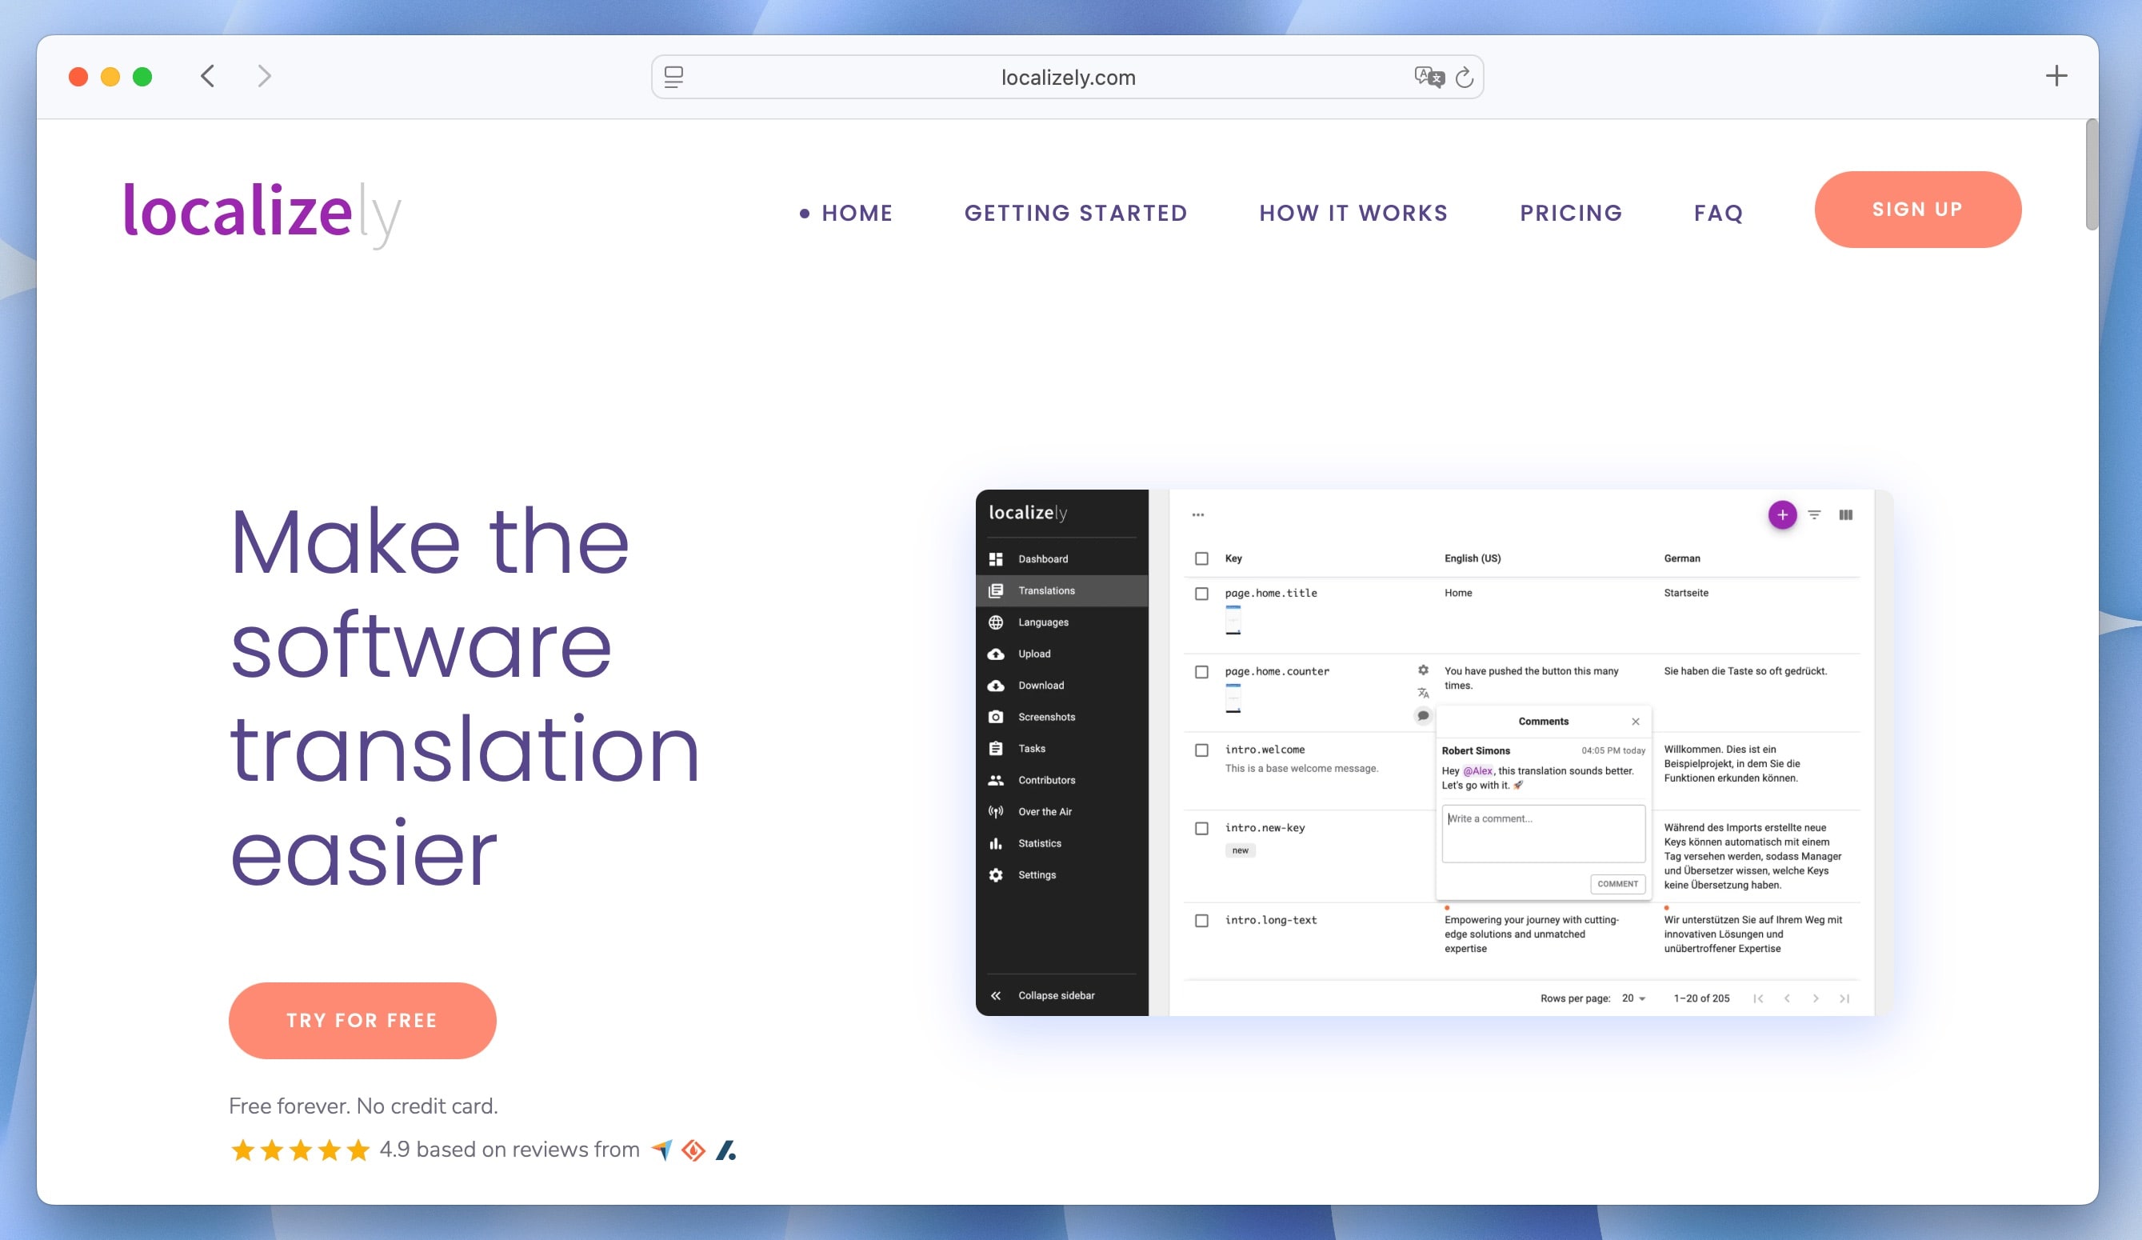Click the Translations icon in sidebar
Image resolution: width=2142 pixels, height=1240 pixels.
pyautogui.click(x=995, y=590)
